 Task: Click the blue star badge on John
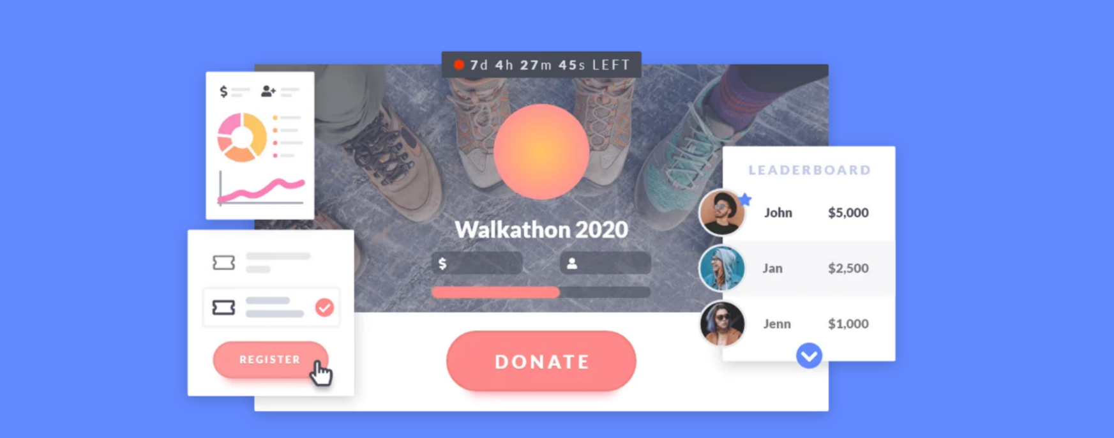coord(745,200)
